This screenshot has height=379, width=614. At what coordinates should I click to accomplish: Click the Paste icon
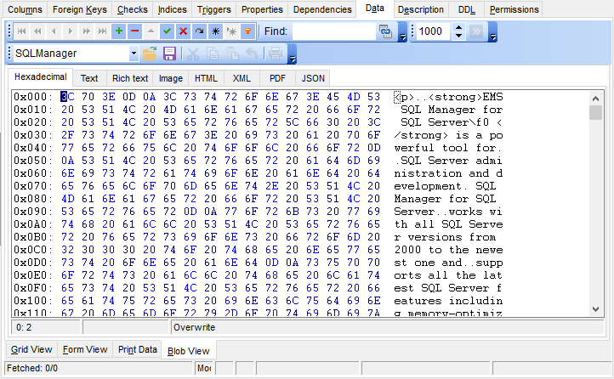click(233, 54)
